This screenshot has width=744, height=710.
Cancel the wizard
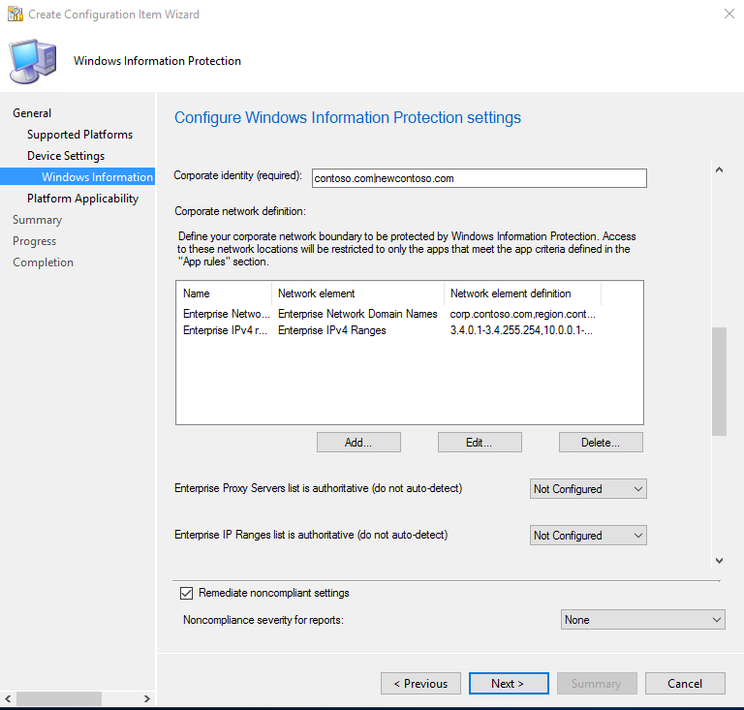(x=685, y=684)
